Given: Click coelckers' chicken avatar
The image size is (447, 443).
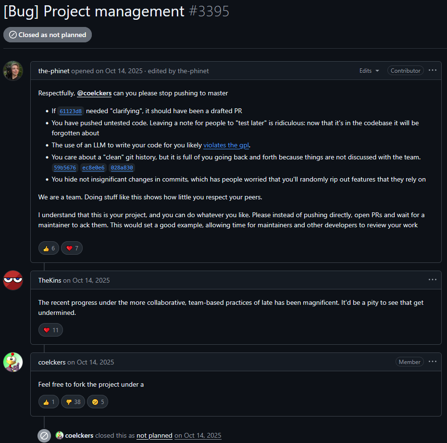Looking at the screenshot, I should tap(13, 362).
